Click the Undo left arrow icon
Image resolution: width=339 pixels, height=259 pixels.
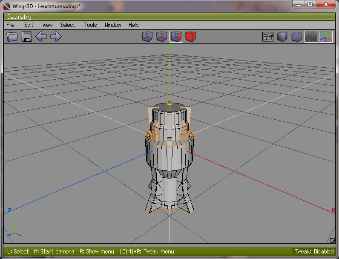(x=41, y=37)
